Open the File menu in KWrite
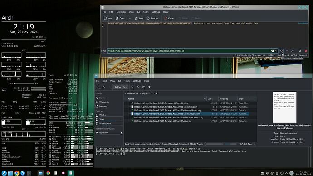 (104, 12)
